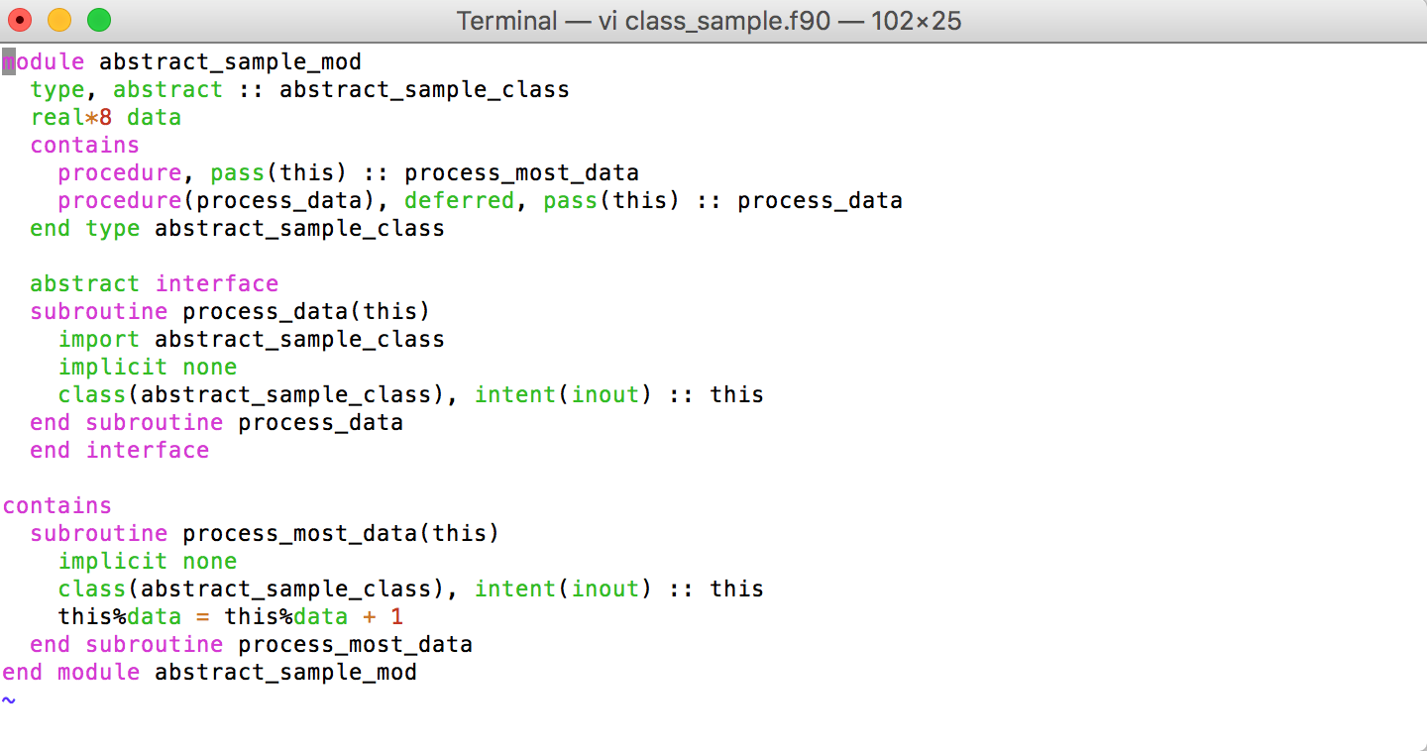Click standalone 'contains' before subroutine process_most_data
1427x751 pixels.
point(57,505)
